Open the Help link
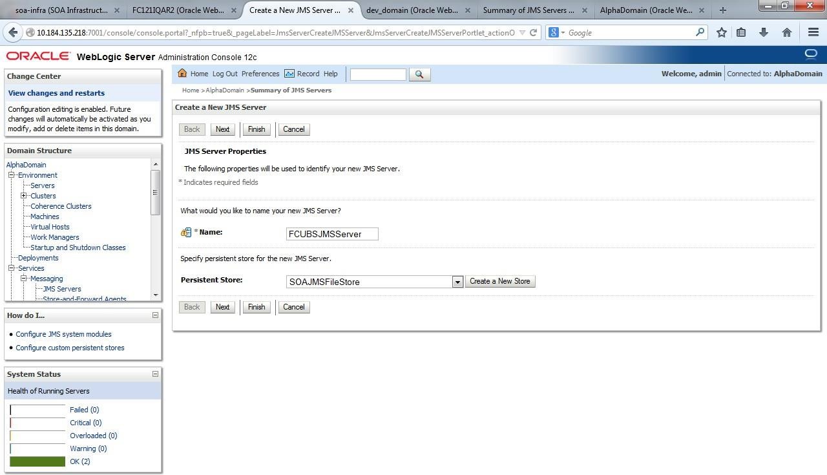This screenshot has width=827, height=475. (330, 74)
